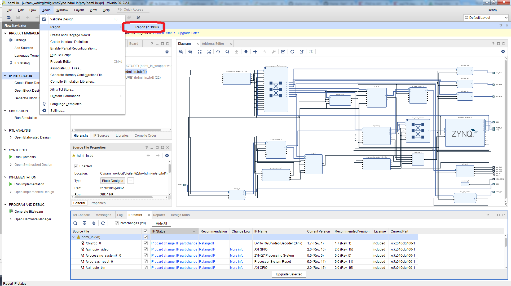Open the Sources panel settings gear

(x=167, y=52)
